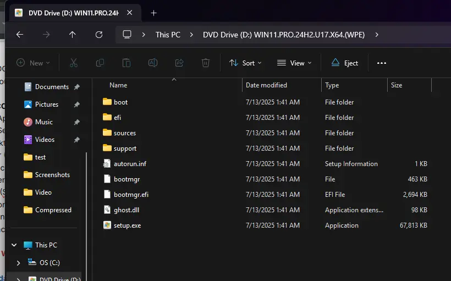This screenshot has height=281, width=451.
Task: Click the bootmgr.efi file icon
Action: pyautogui.click(x=107, y=195)
